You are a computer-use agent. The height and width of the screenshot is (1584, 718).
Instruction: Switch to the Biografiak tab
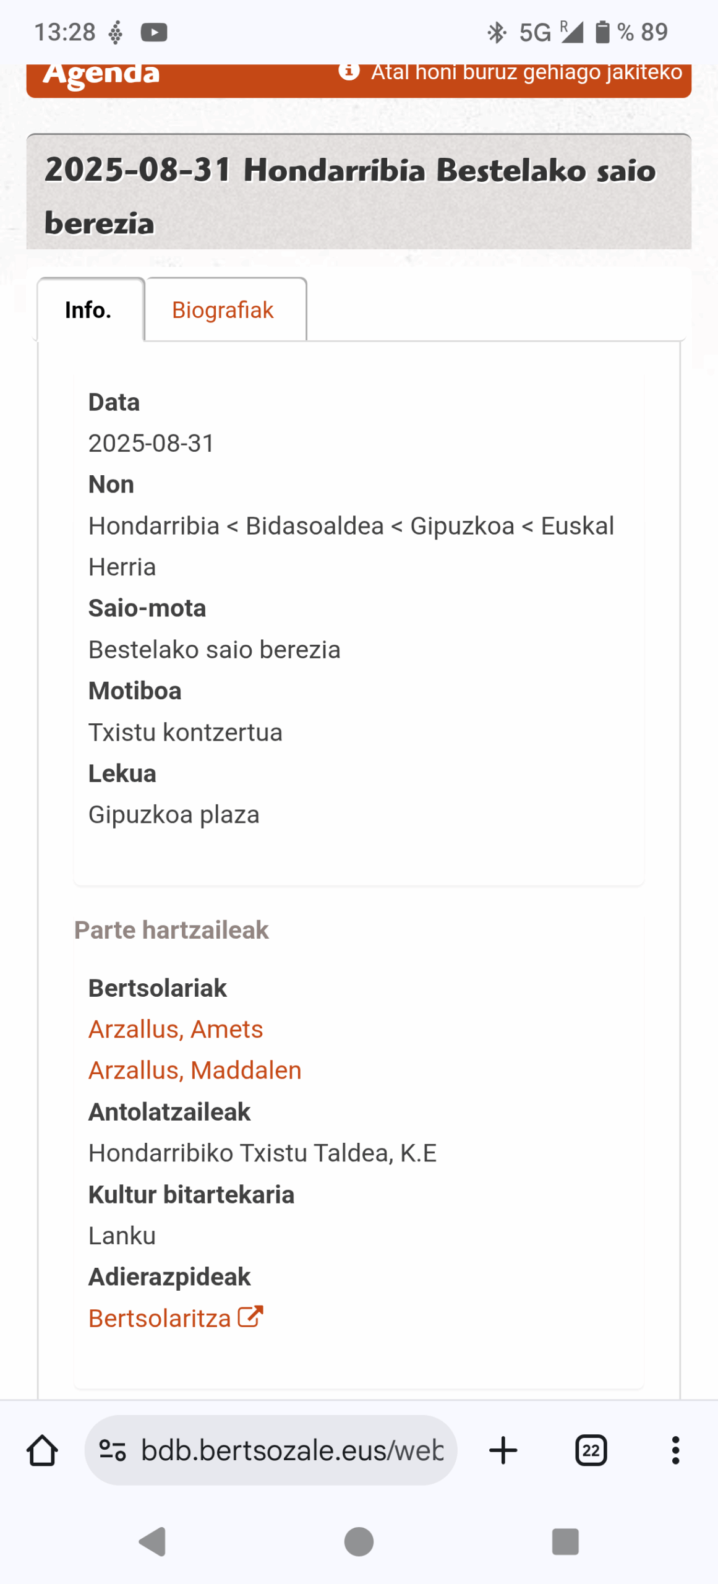point(223,310)
